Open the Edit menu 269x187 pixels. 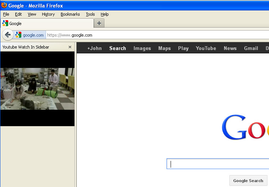[18, 15]
